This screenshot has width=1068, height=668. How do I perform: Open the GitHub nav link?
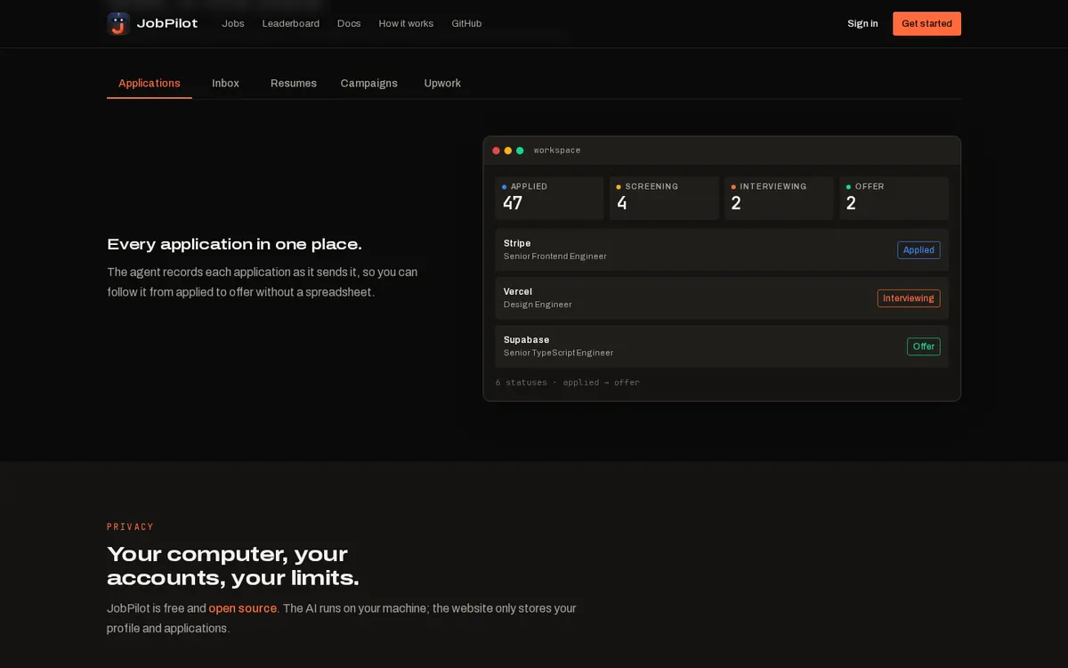466,24
